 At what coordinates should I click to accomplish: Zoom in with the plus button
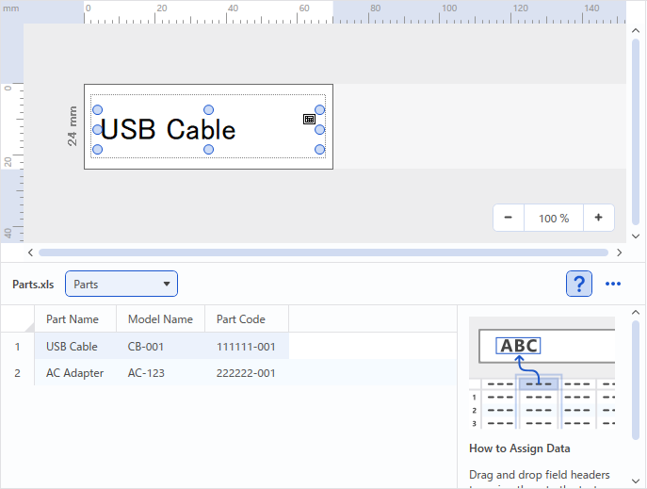[598, 218]
